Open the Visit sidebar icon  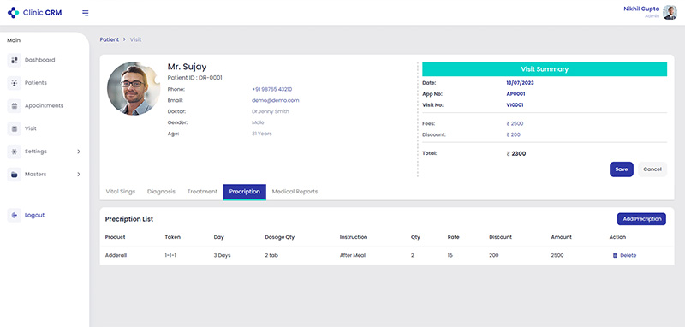tap(15, 128)
